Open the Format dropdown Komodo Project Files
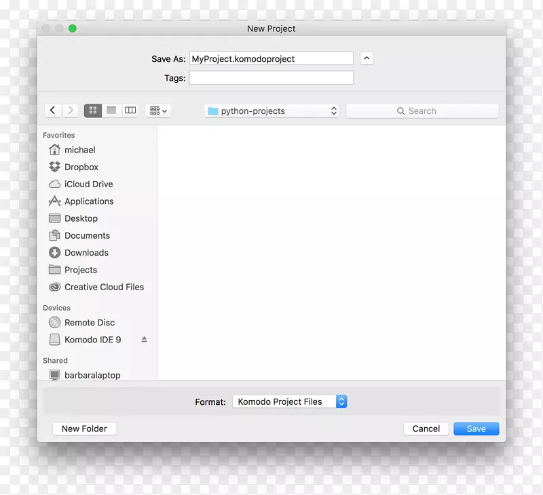Image resolution: width=543 pixels, height=495 pixels. tap(290, 401)
